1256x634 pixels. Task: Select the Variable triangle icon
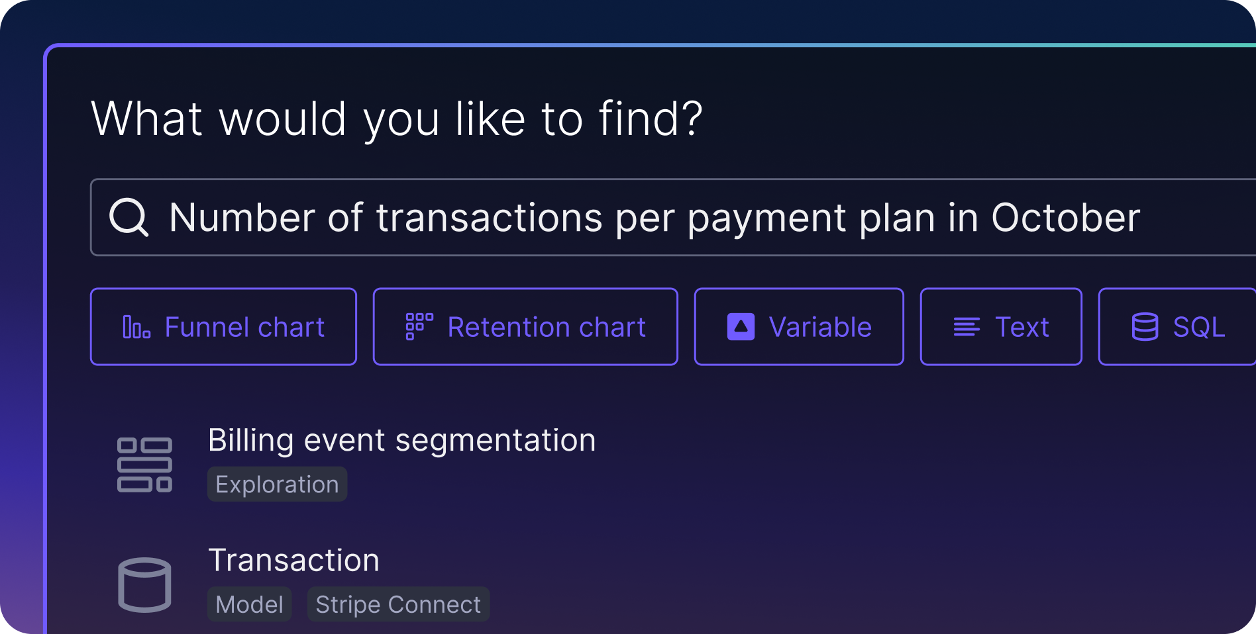(740, 326)
